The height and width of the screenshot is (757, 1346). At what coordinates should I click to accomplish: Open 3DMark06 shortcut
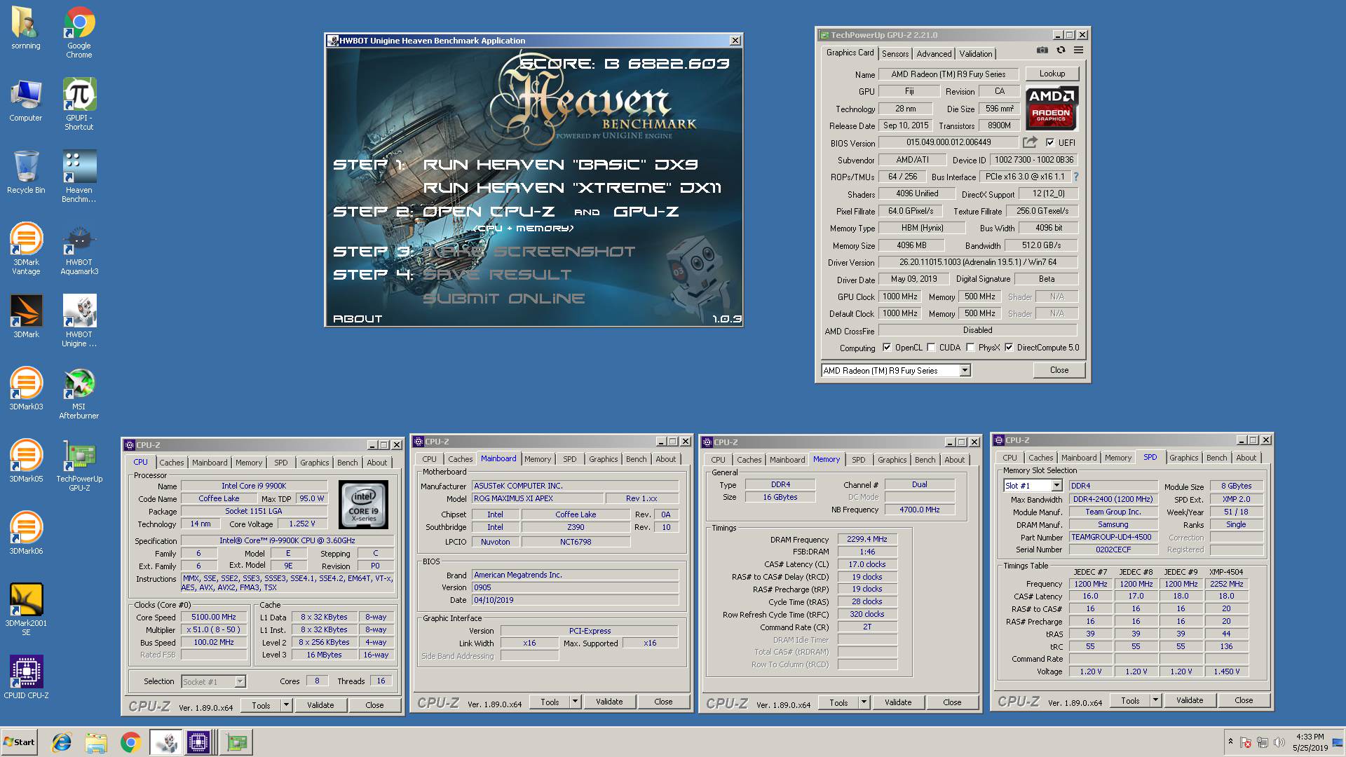click(26, 533)
